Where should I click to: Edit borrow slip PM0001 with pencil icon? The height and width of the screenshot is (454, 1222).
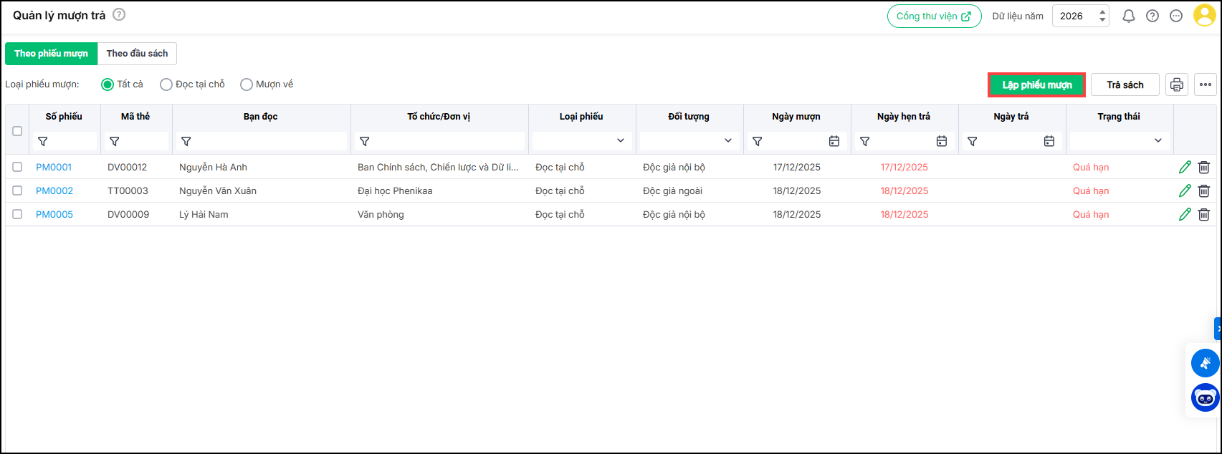(x=1185, y=168)
